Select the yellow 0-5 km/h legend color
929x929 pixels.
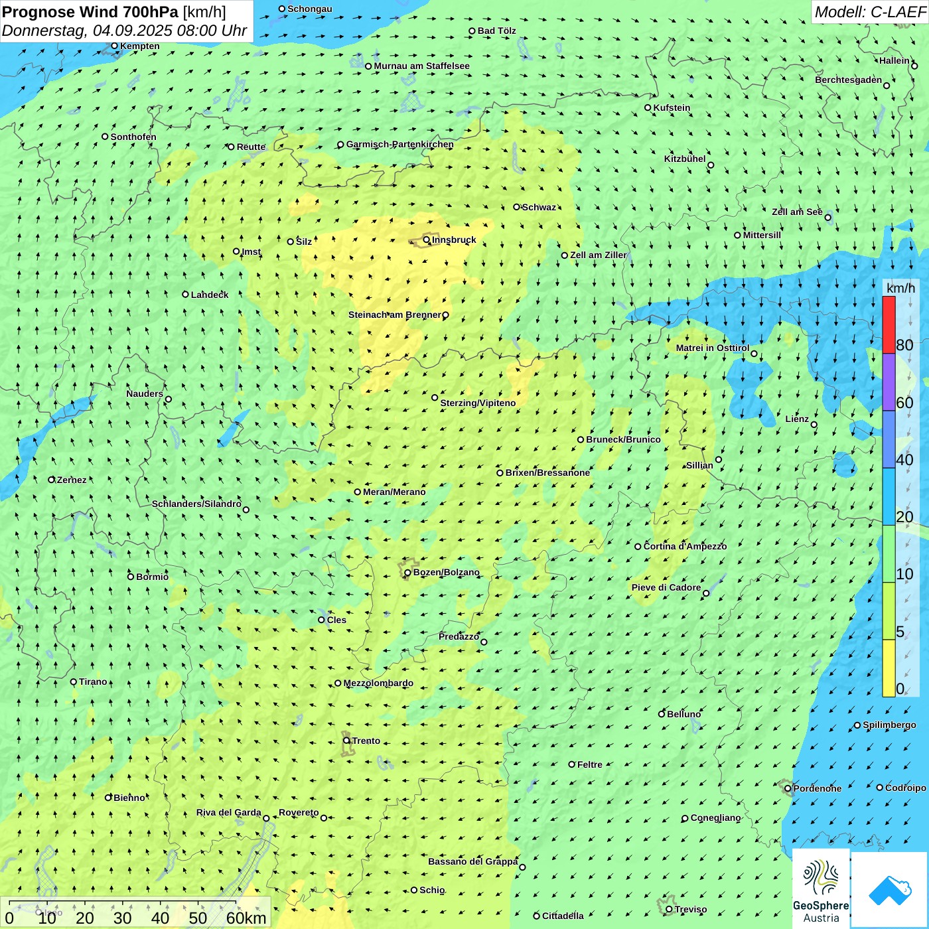[x=889, y=668]
